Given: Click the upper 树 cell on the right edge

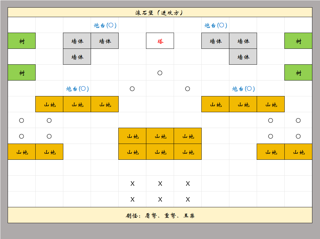Looking at the screenshot, I should tap(298, 41).
